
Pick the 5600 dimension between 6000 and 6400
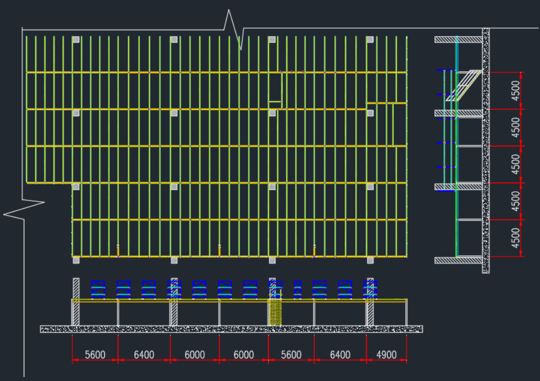click(x=291, y=355)
